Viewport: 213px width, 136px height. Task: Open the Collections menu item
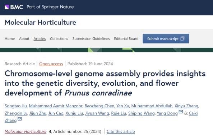point(59,39)
